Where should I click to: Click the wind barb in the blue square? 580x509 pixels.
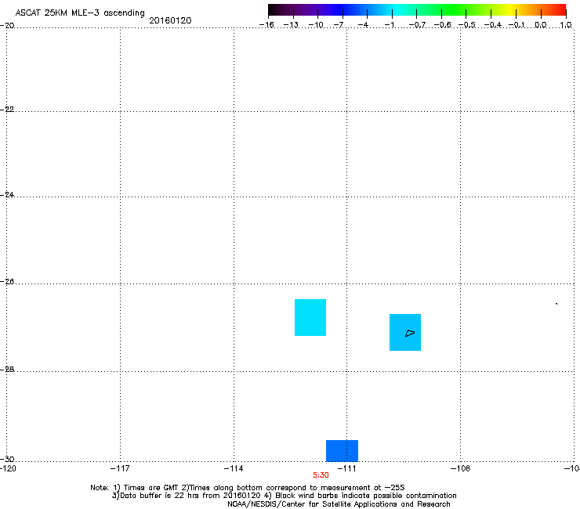click(x=410, y=333)
